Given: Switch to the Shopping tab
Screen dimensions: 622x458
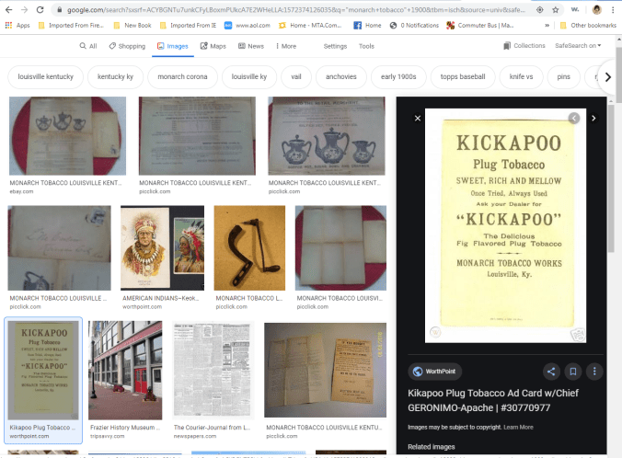Looking at the screenshot, I should pos(127,46).
